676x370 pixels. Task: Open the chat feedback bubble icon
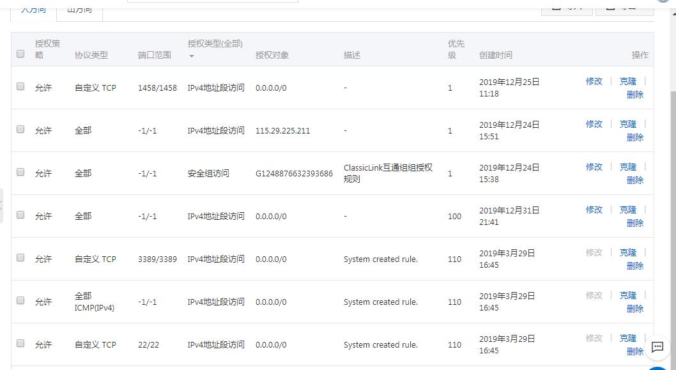[657, 347]
